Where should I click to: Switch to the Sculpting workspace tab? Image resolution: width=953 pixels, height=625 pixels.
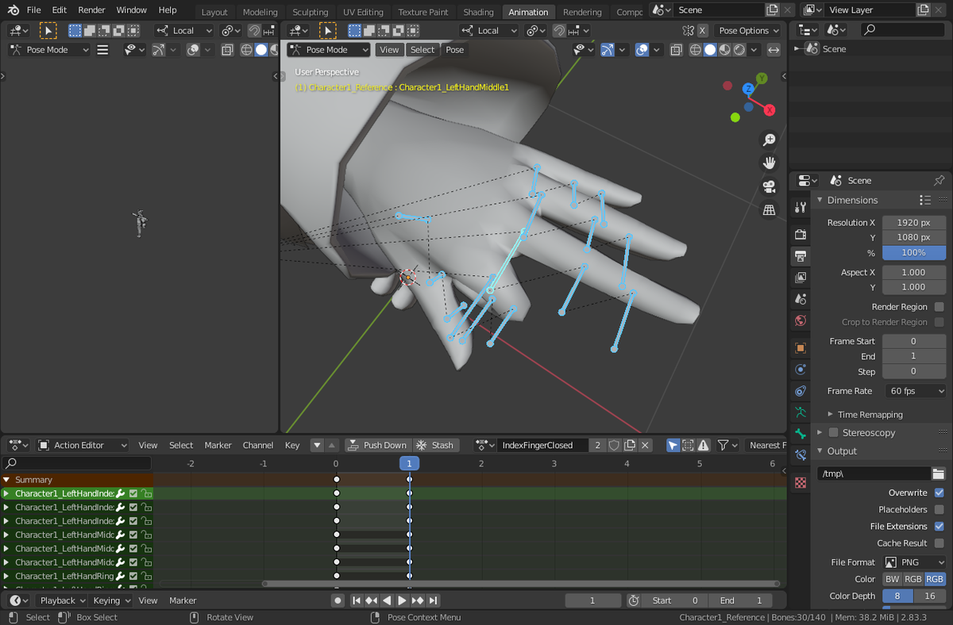[310, 12]
